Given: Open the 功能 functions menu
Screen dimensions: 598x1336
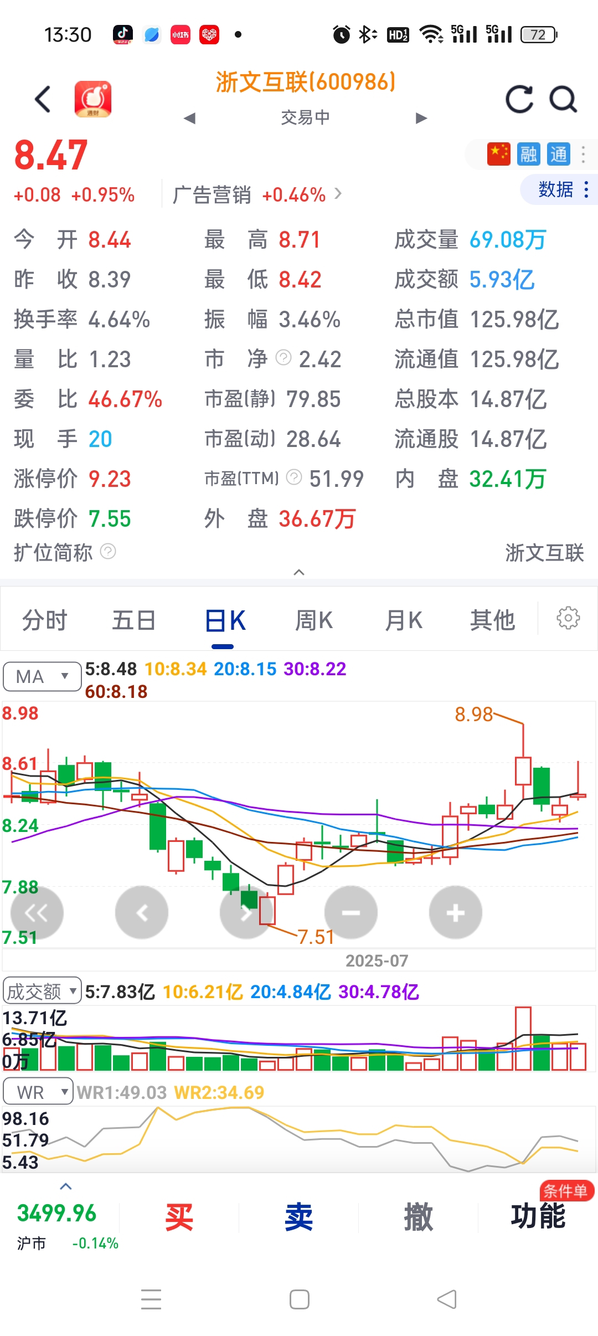Looking at the screenshot, I should click(x=538, y=1217).
